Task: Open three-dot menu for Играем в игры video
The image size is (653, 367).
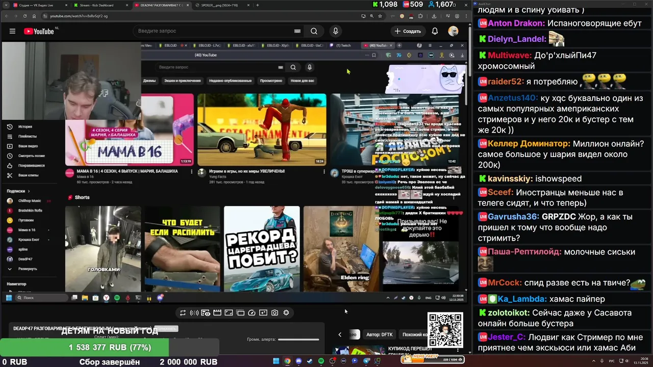Action: (x=324, y=172)
